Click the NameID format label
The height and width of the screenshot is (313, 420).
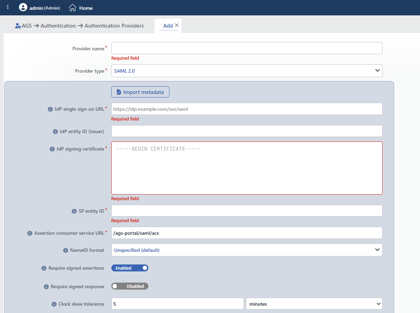point(87,250)
